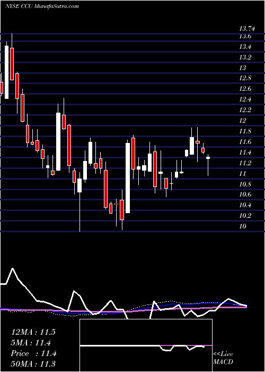The image size is (265, 372).
Task: Click the 12.2 price axis label
Action: pos(245,111)
